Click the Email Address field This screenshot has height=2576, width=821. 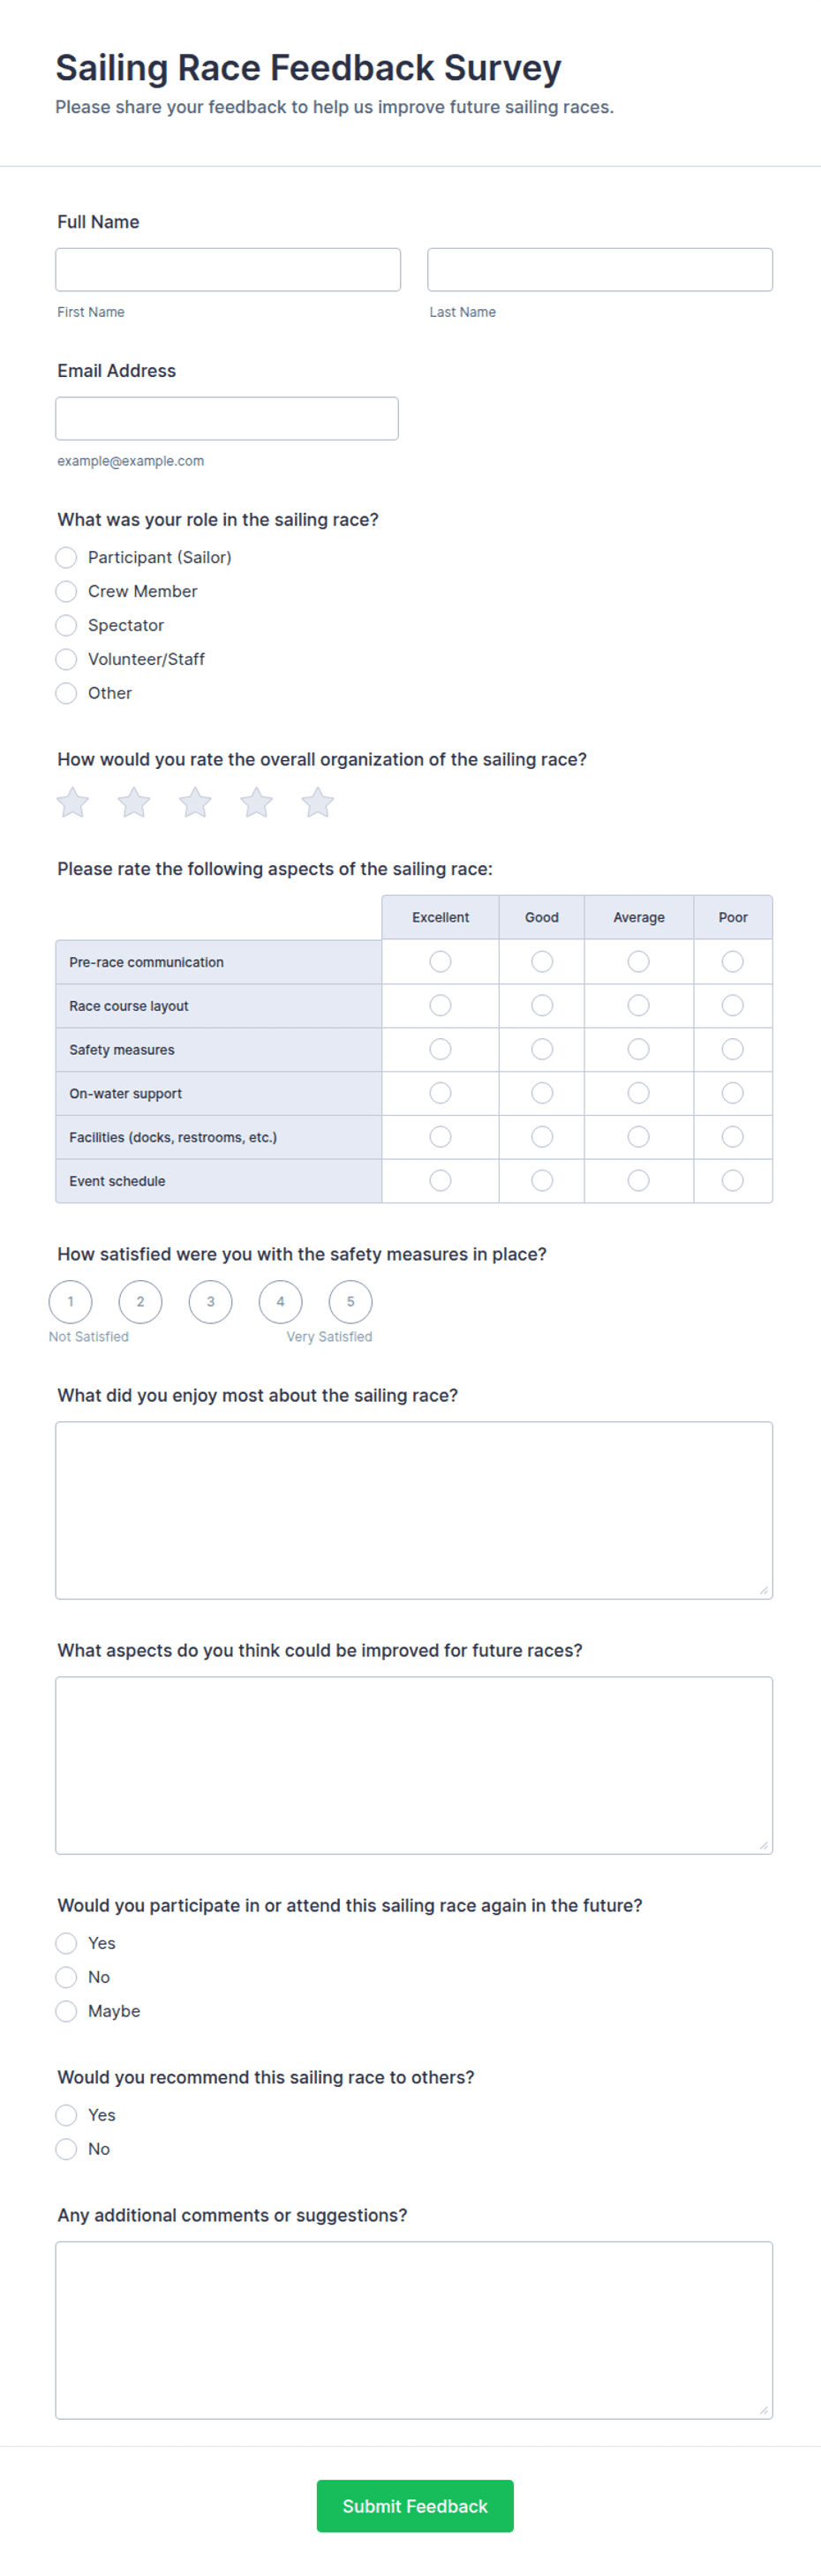pyautogui.click(x=227, y=419)
